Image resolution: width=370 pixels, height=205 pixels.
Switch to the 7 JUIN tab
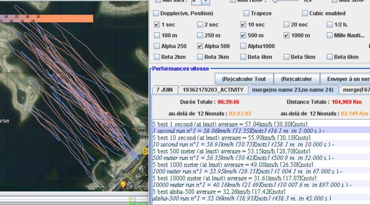click(x=164, y=90)
